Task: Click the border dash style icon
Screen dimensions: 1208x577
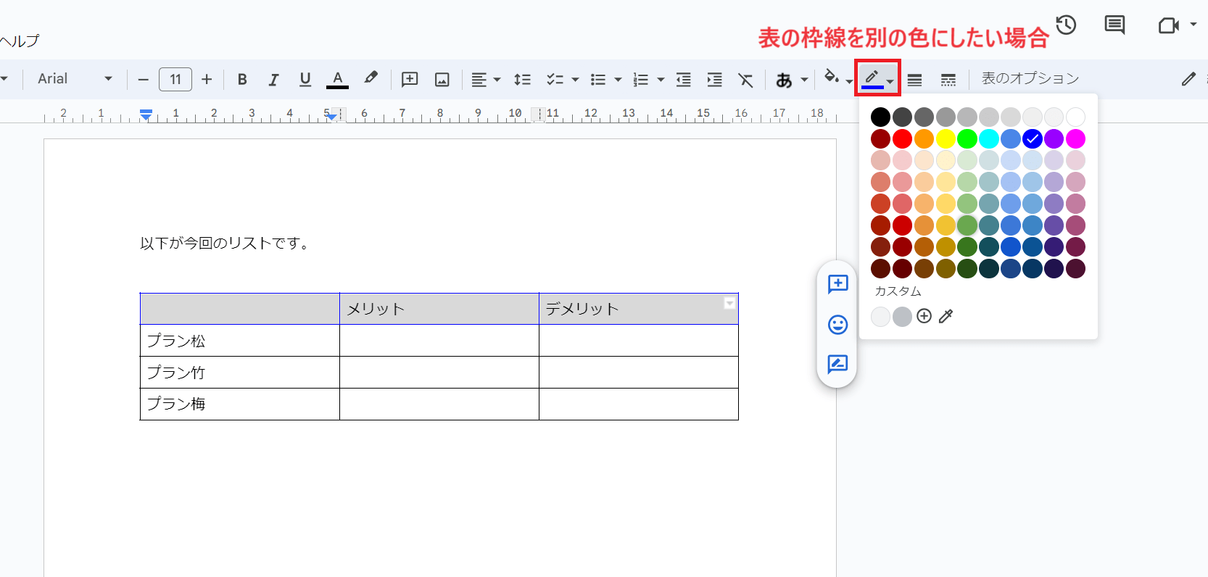Action: coord(948,79)
